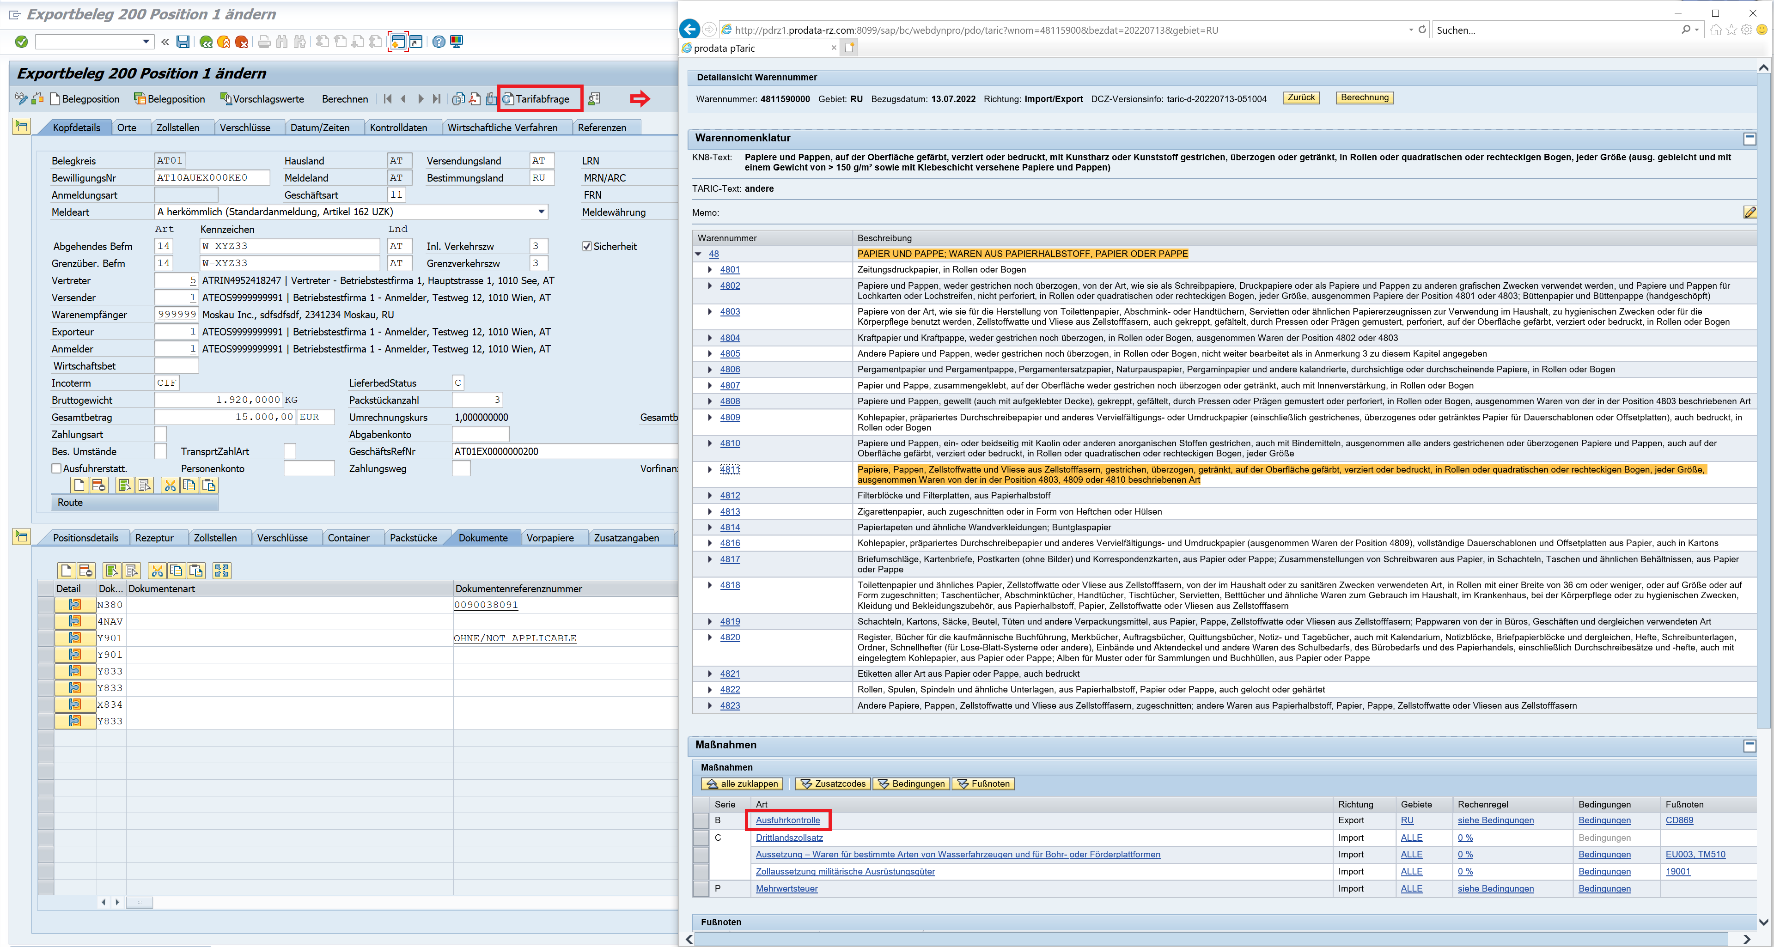Toggle the Sicherheit checkbox
Viewport: 1774px width, 947px height.
pos(587,246)
